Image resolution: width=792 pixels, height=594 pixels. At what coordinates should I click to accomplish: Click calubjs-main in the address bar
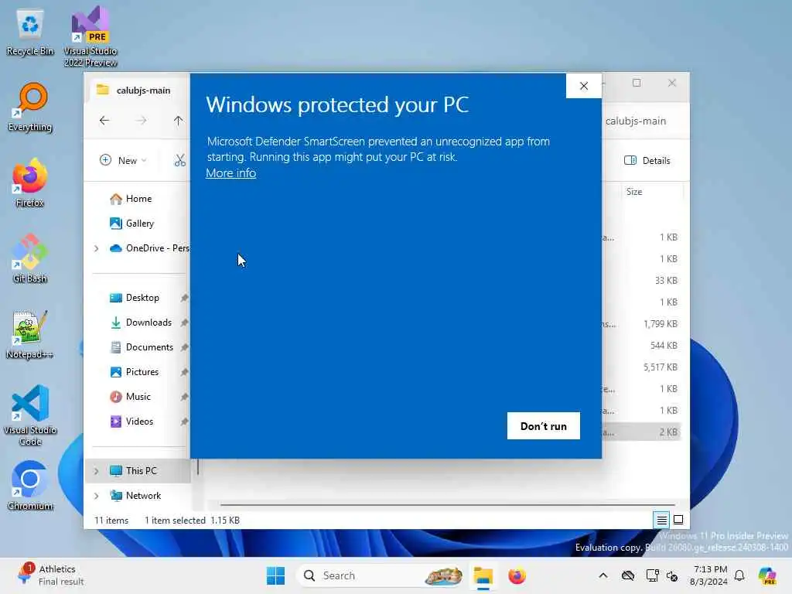(x=636, y=121)
